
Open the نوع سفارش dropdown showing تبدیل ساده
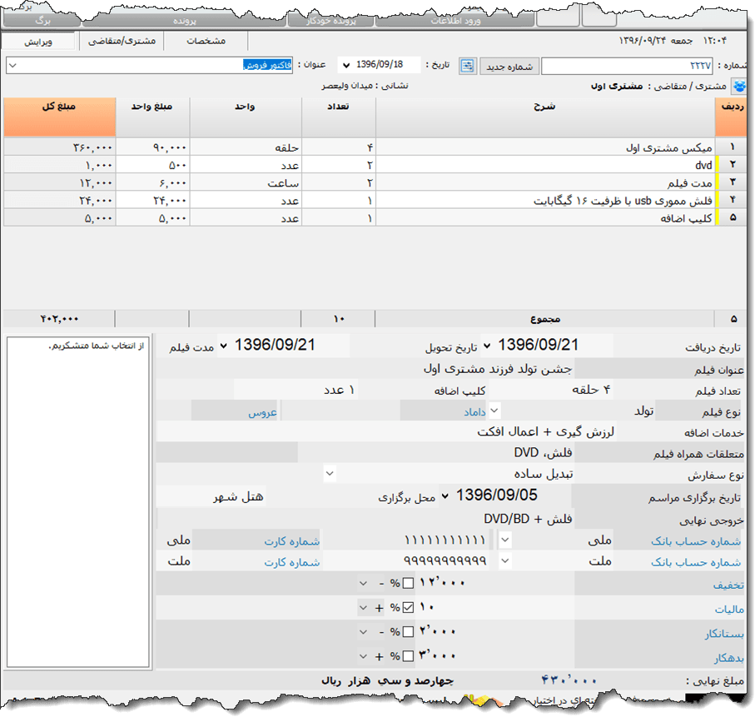pyautogui.click(x=330, y=472)
